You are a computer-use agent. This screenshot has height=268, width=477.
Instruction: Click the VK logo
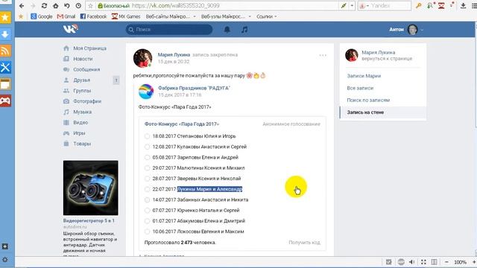tap(70, 29)
